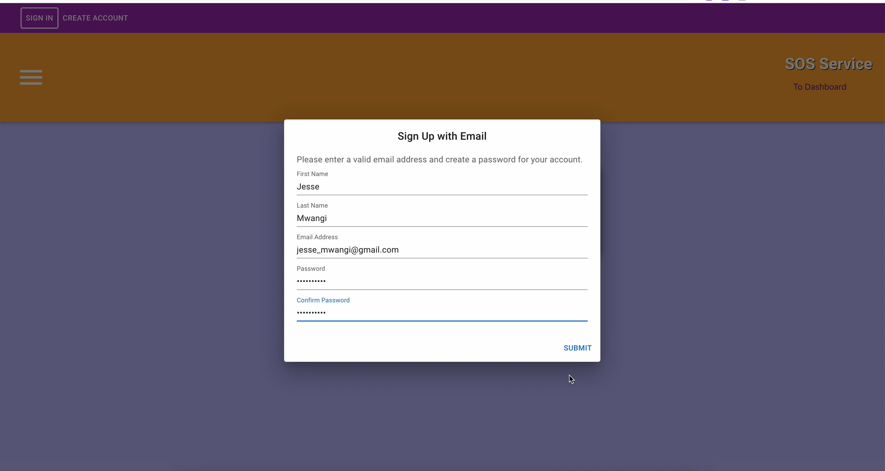Focus the First Name field containing Jesse
Viewport: 885px width, 471px height.
coord(442,187)
